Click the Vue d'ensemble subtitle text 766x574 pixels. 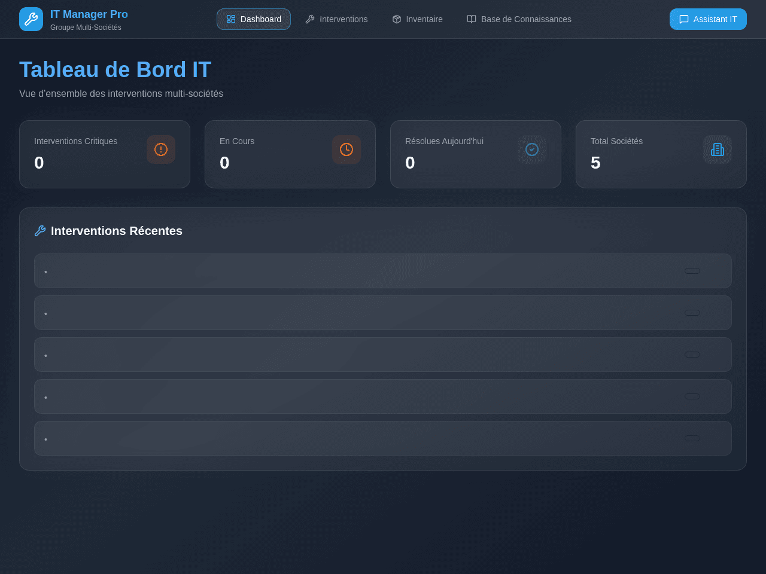click(x=121, y=94)
